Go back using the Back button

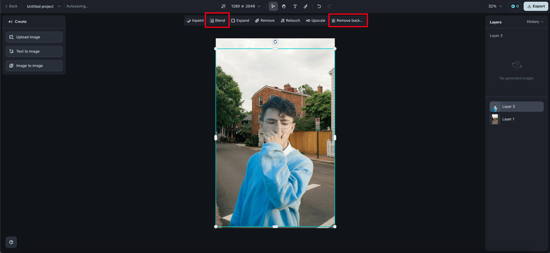pyautogui.click(x=11, y=6)
